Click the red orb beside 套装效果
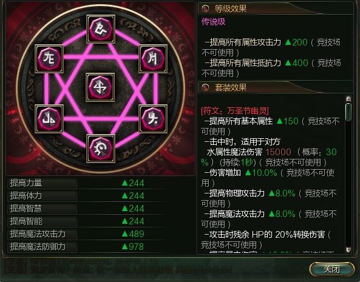The width and height of the screenshot is (360, 282). tap(205, 87)
